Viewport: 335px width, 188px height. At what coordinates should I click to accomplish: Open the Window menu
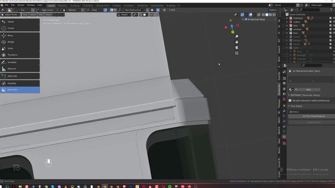click(x=31, y=5)
